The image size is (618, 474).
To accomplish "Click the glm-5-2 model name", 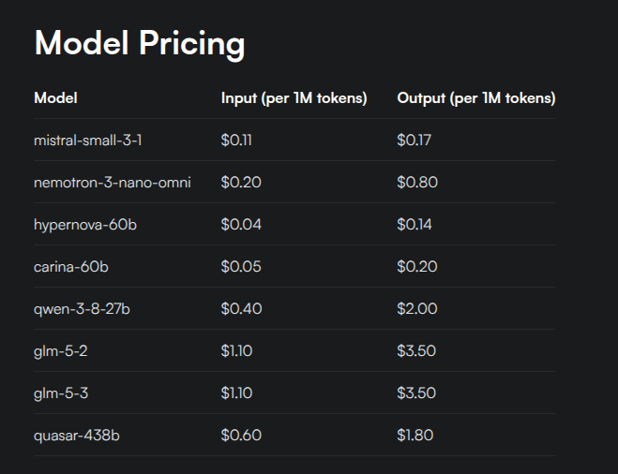I will 61,351.
